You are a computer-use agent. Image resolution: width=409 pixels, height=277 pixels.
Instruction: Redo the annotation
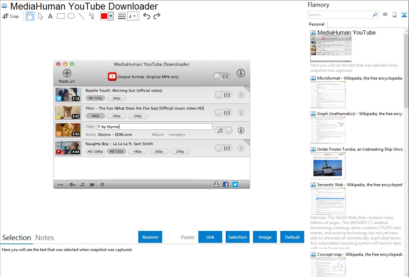[157, 16]
